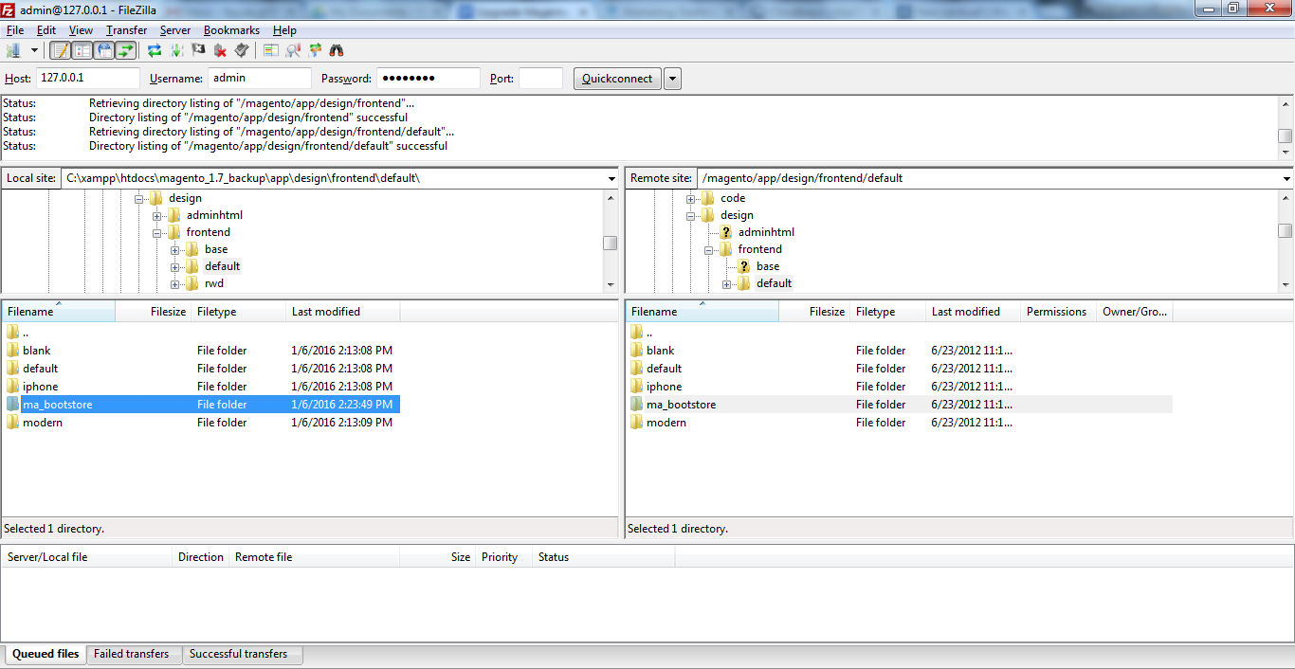The width and height of the screenshot is (1295, 669).
Task: Click the Quickconnect button
Action: click(x=617, y=79)
